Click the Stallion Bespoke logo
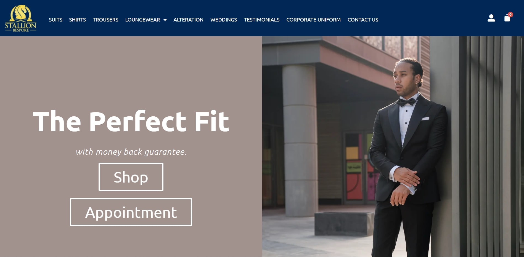The image size is (524, 257). 20,18
